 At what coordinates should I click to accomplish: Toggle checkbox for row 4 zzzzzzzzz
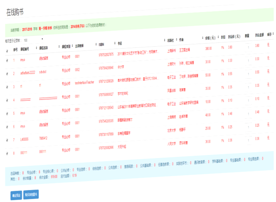[7, 100]
